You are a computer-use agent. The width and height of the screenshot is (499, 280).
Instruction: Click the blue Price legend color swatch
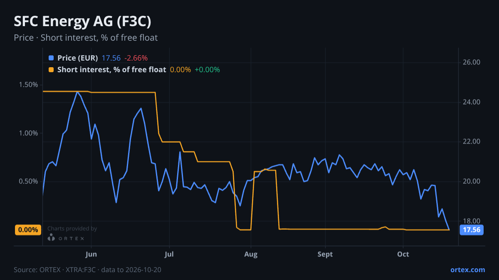51,58
